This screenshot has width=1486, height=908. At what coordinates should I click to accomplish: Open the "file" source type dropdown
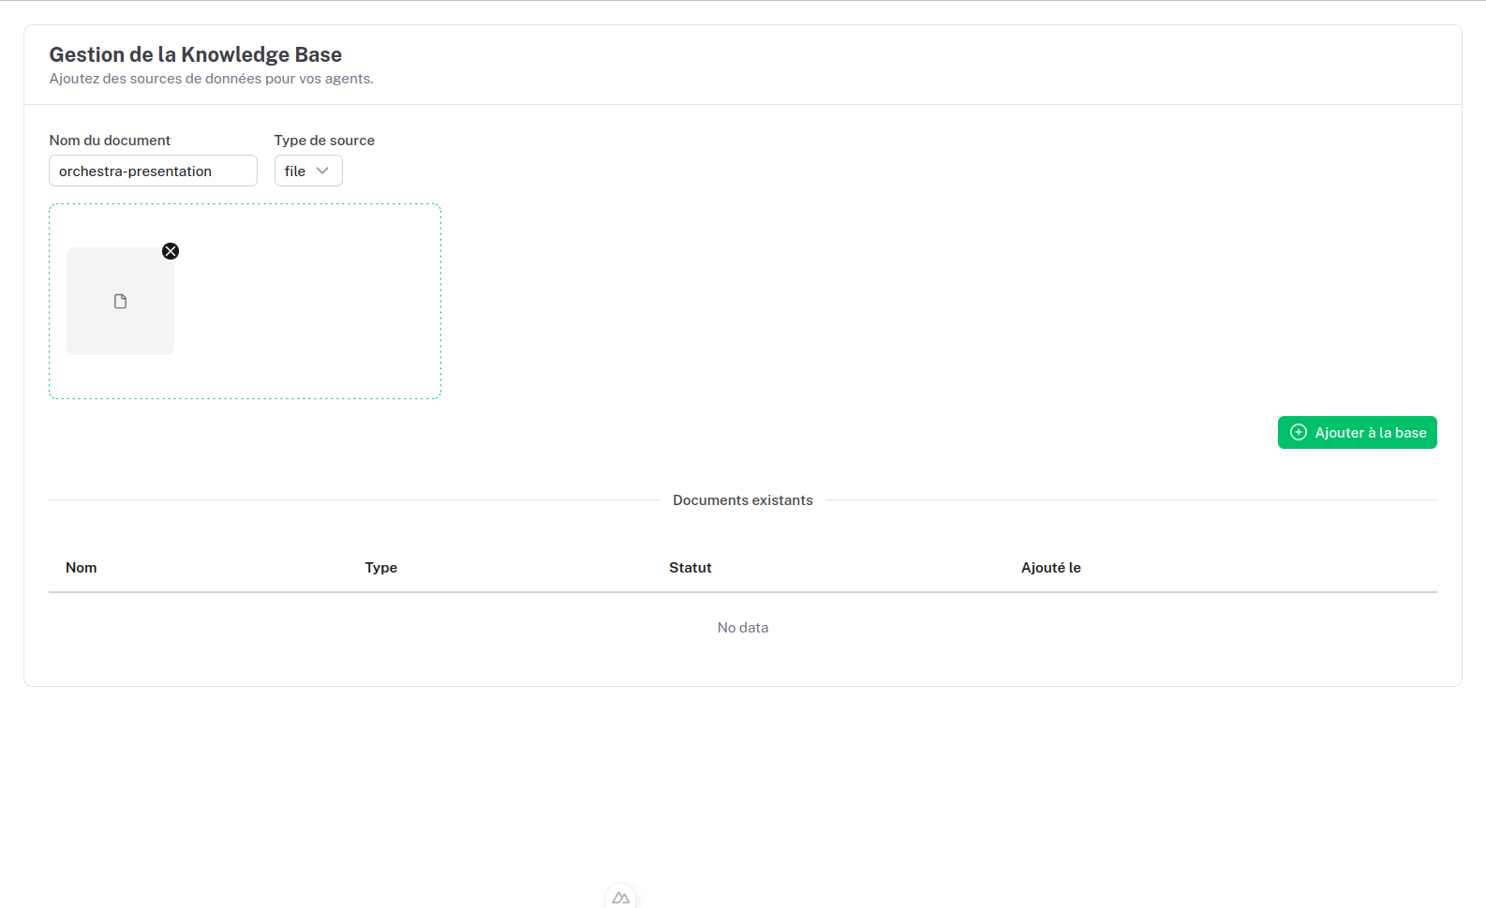(x=307, y=171)
